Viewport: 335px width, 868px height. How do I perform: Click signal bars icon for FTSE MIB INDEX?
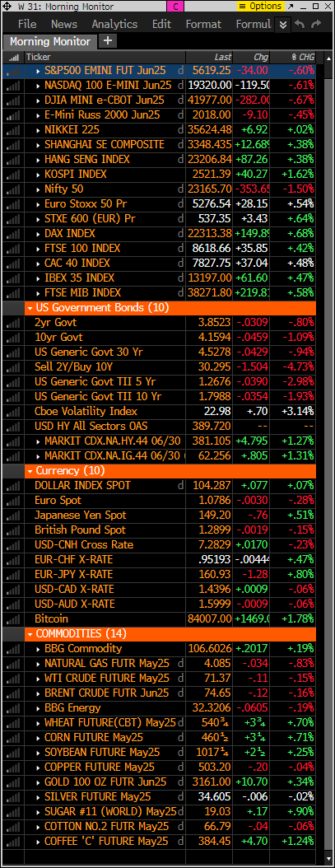pos(14,293)
